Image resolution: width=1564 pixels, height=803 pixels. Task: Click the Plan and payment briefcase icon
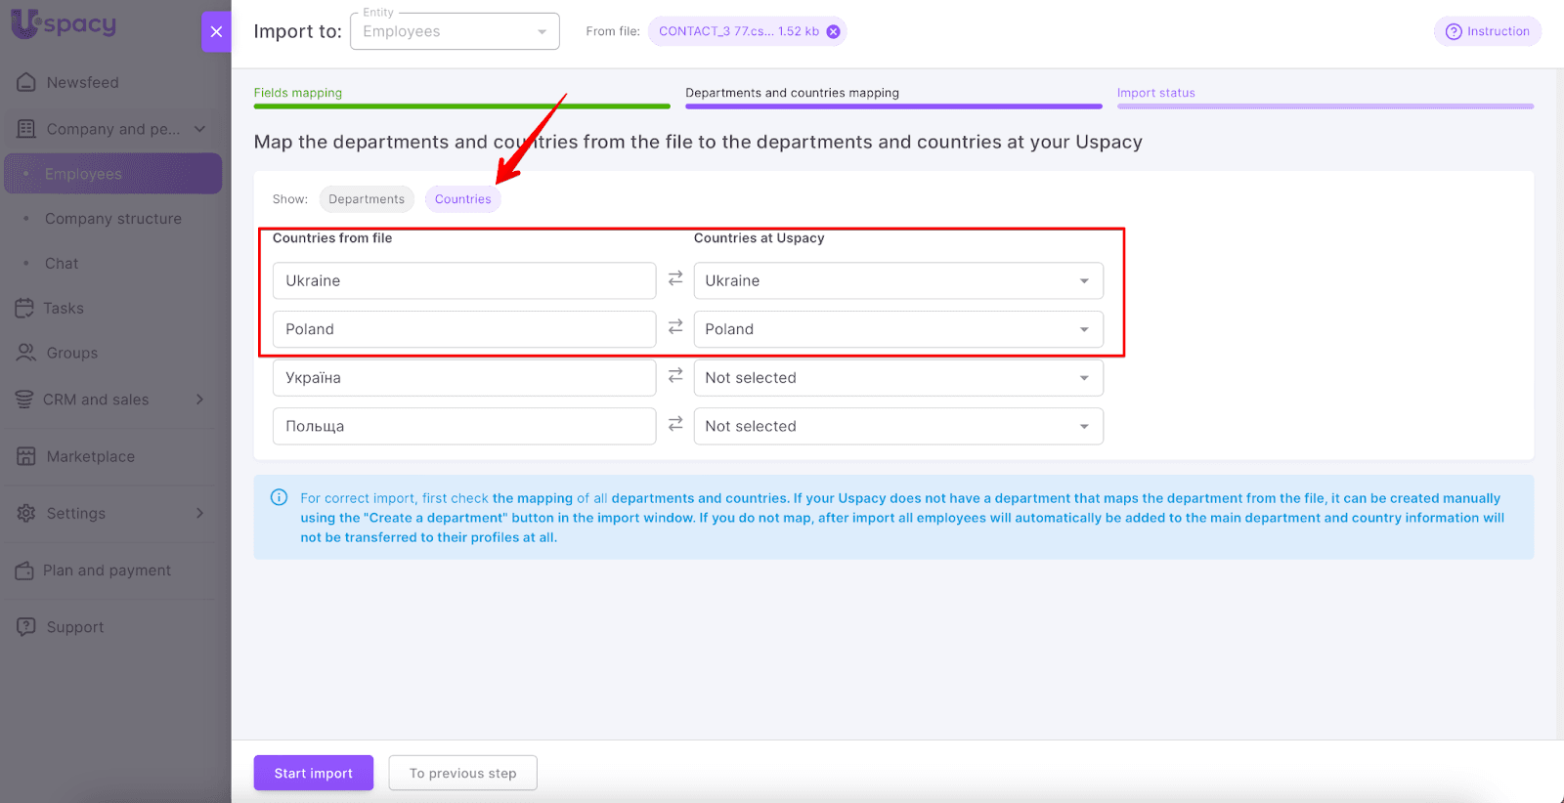(x=24, y=571)
